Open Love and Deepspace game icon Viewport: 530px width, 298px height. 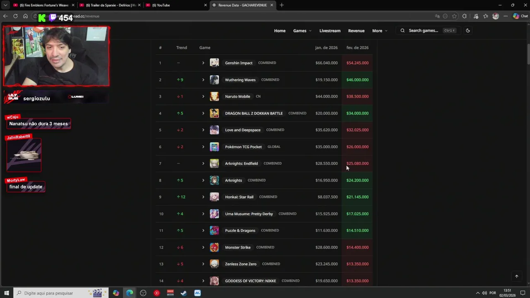(x=214, y=130)
